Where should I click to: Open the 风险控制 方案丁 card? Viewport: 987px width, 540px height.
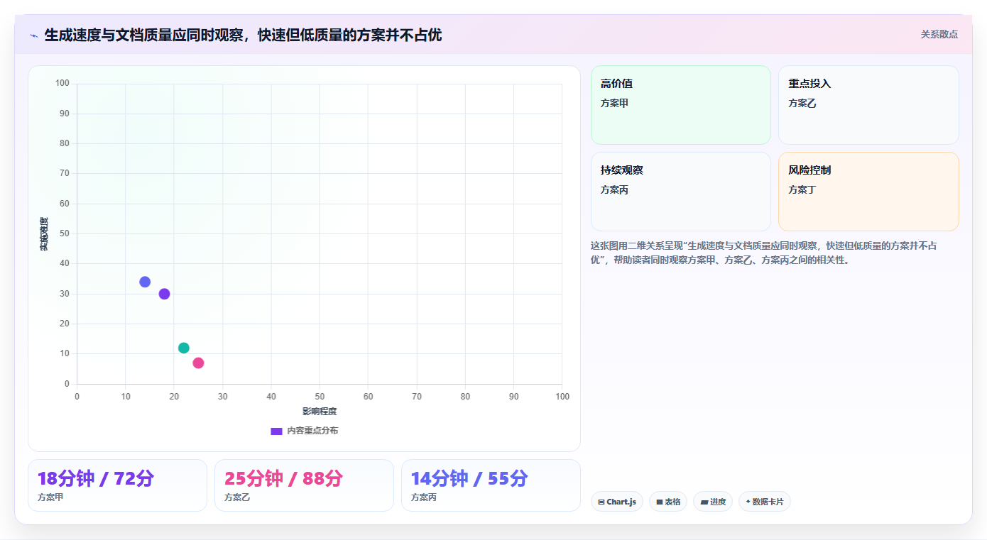click(x=868, y=192)
